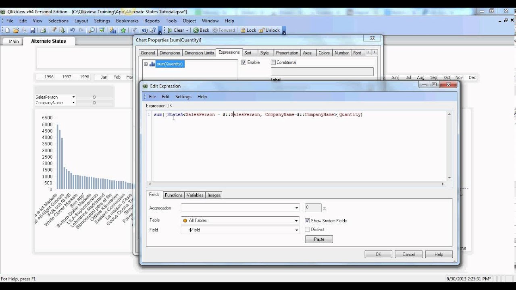Switch to the Main sheet tab
Screen dimensions: 516x290
click(14, 41)
